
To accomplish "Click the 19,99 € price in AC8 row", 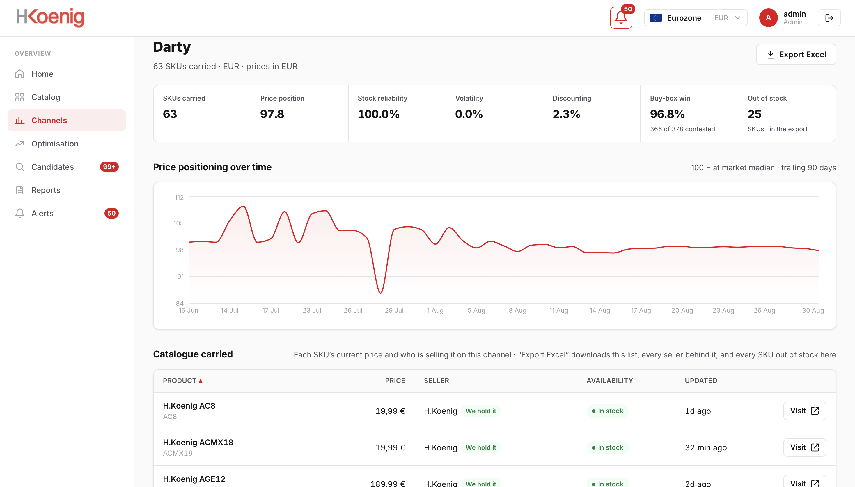I will click(390, 411).
